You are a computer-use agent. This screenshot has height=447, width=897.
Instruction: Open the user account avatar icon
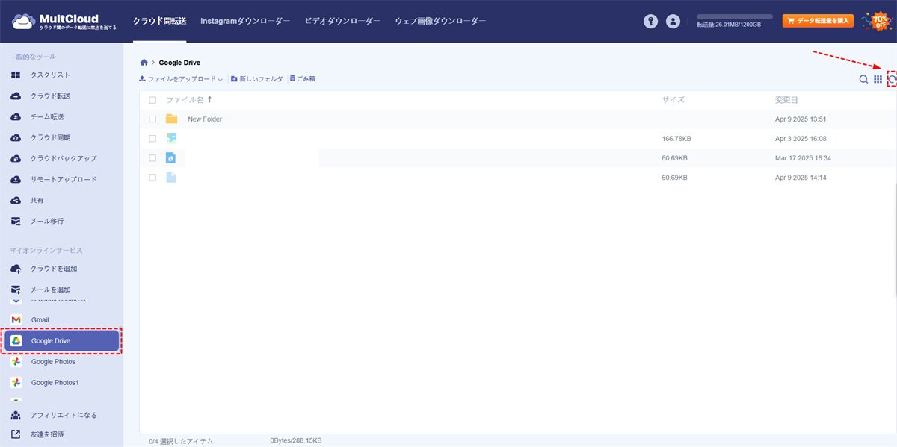[x=673, y=22]
